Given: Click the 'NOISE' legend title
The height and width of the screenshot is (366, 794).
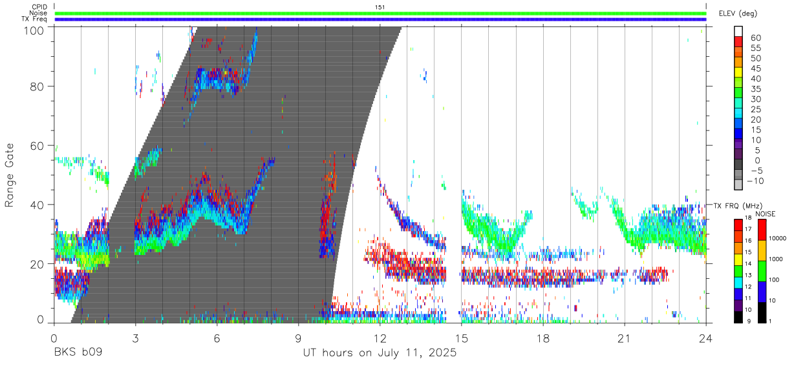Looking at the screenshot, I should (765, 214).
